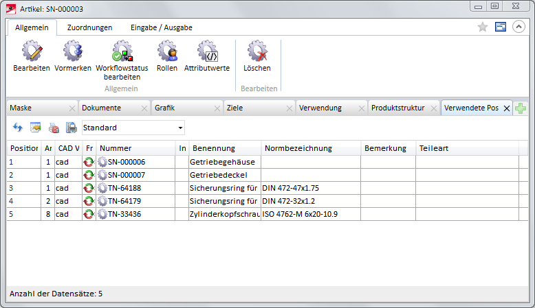Click the print icon in list toolbar
Image resolution: width=535 pixels, height=308 pixels.
click(71, 128)
